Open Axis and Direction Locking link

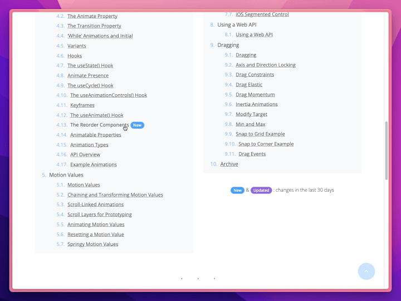[x=266, y=65]
